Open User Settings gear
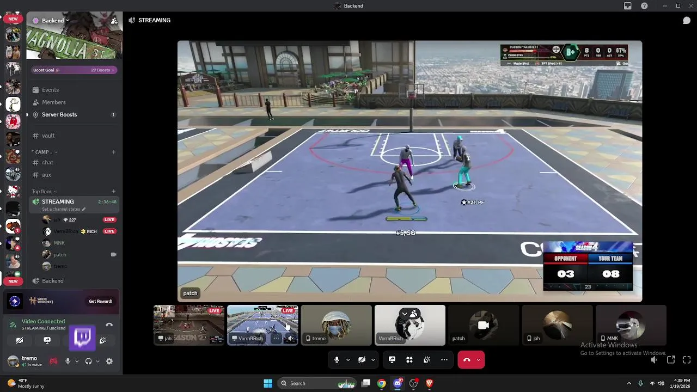 point(109,361)
